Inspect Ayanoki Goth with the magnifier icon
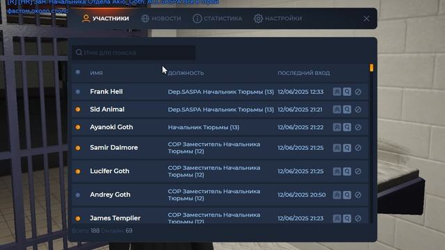The image size is (445, 250). click(x=347, y=127)
